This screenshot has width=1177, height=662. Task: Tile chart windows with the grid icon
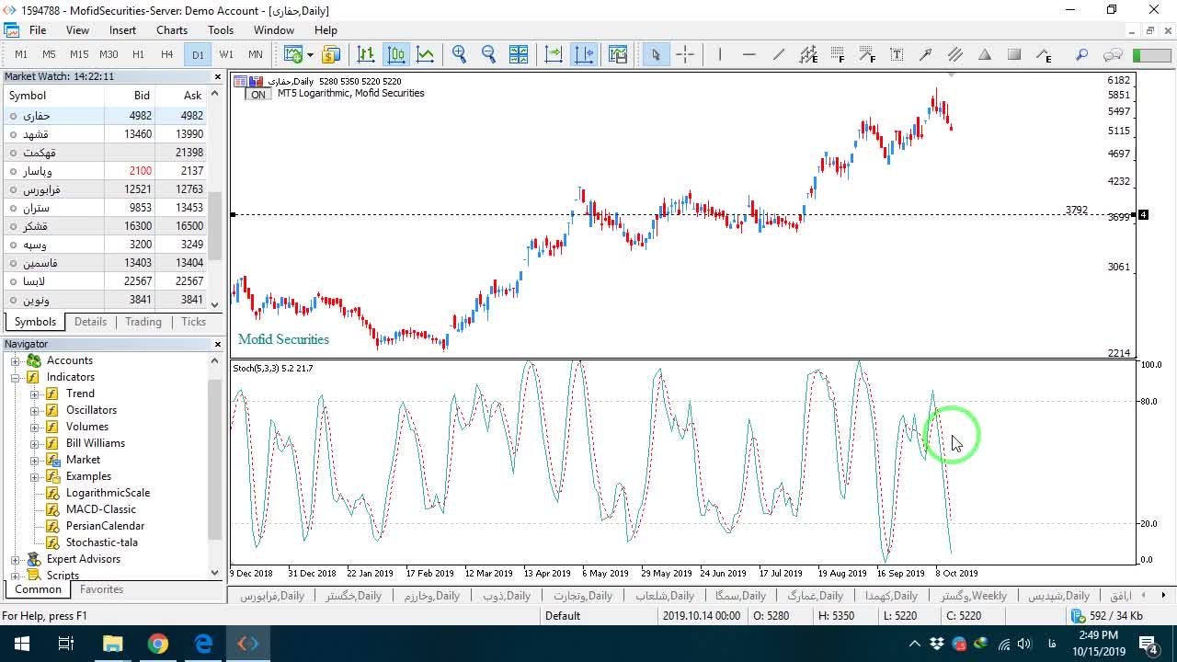519,54
